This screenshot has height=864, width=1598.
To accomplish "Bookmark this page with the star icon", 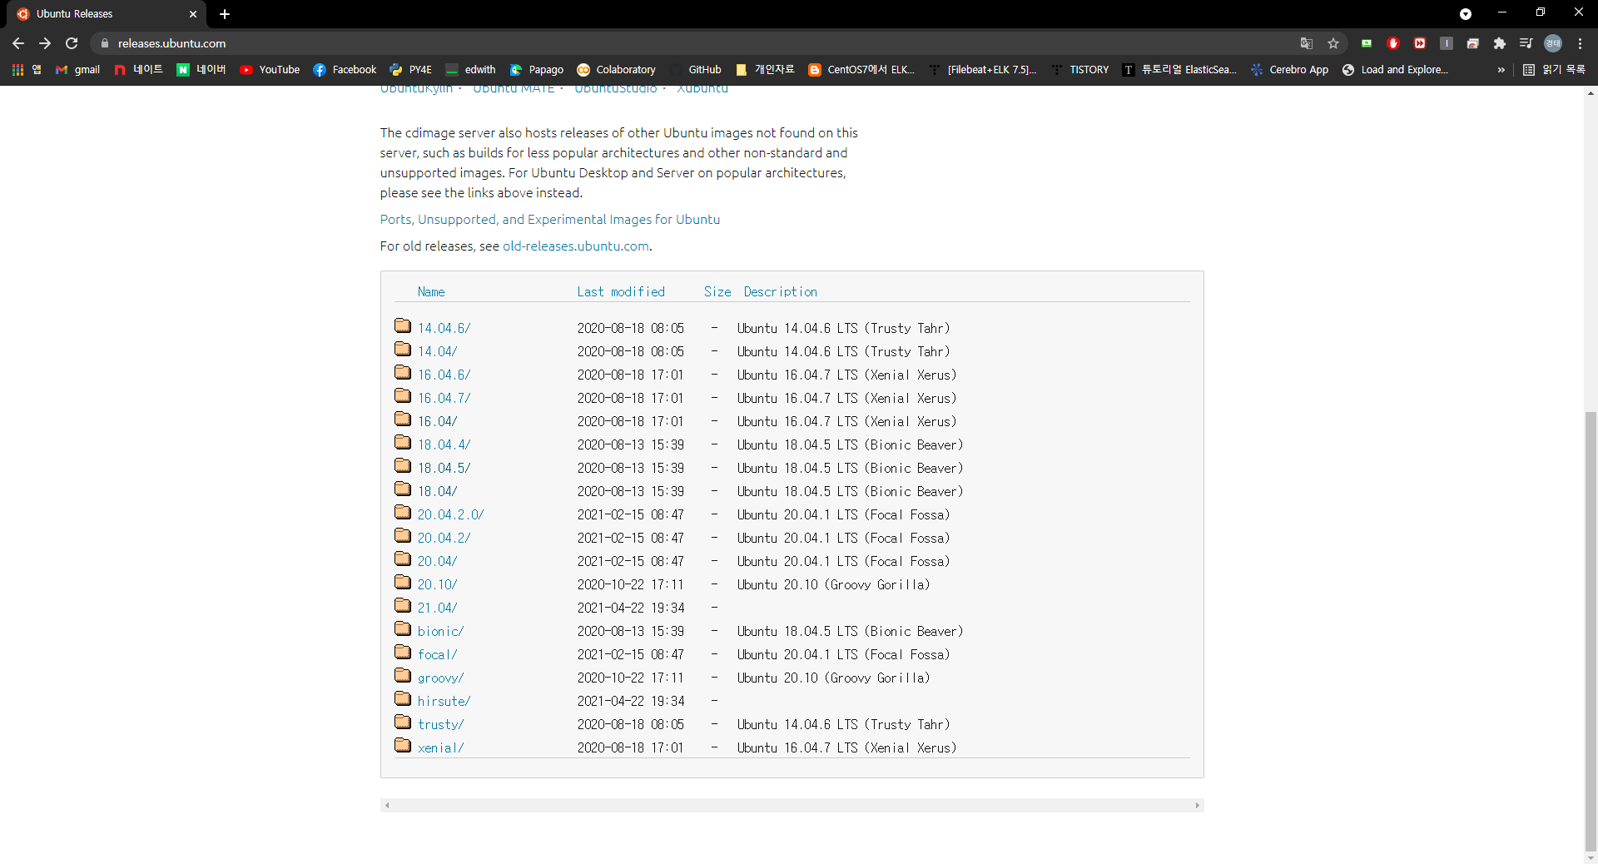I will pyautogui.click(x=1333, y=43).
